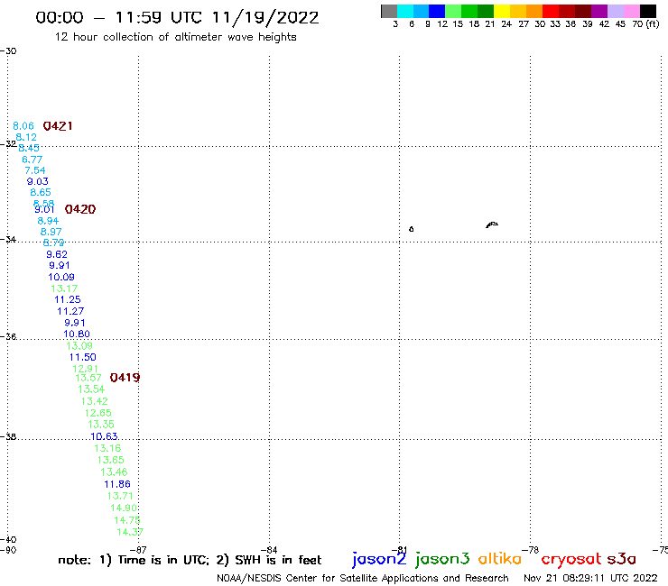
Task: Click the 14.37 wave height value
Action: coord(130,533)
